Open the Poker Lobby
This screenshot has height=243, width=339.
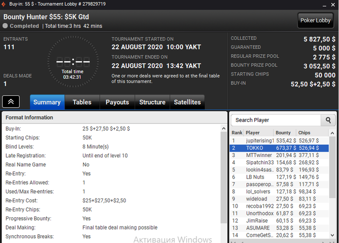315,20
